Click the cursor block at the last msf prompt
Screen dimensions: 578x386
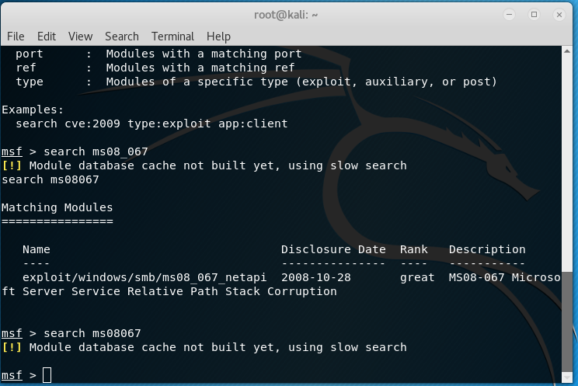tap(47, 376)
